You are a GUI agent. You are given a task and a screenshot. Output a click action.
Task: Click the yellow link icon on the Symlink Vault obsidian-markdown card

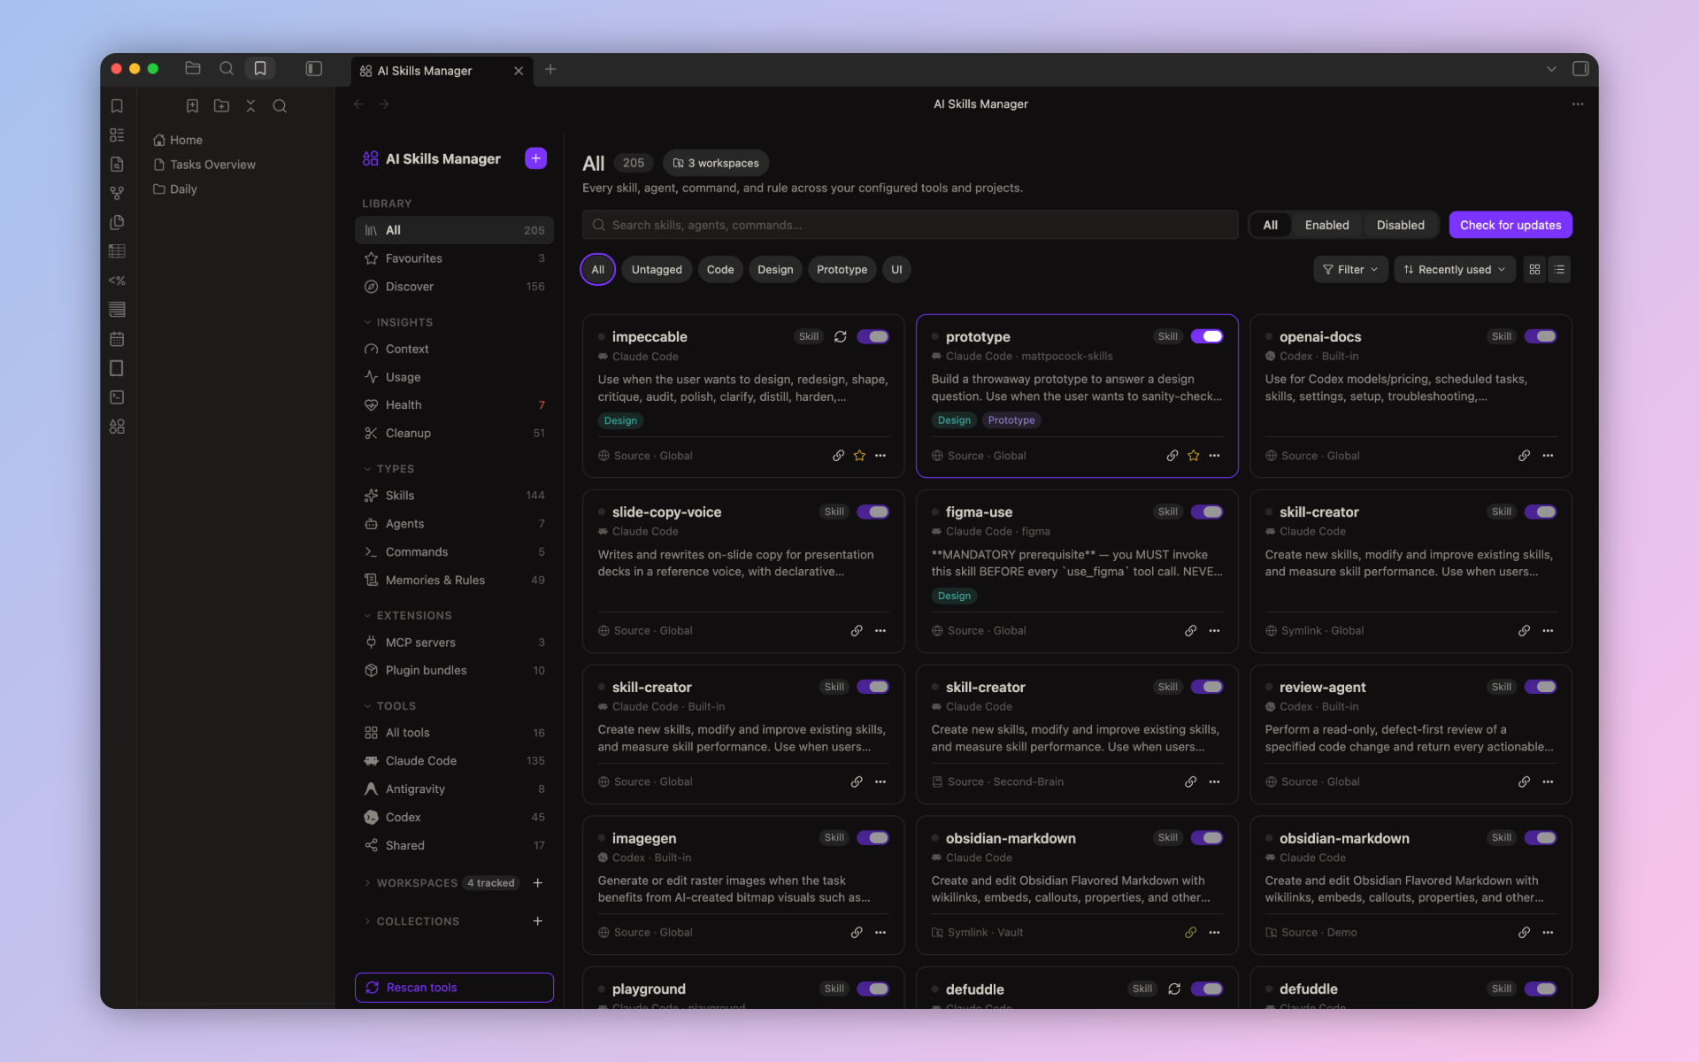click(1191, 933)
